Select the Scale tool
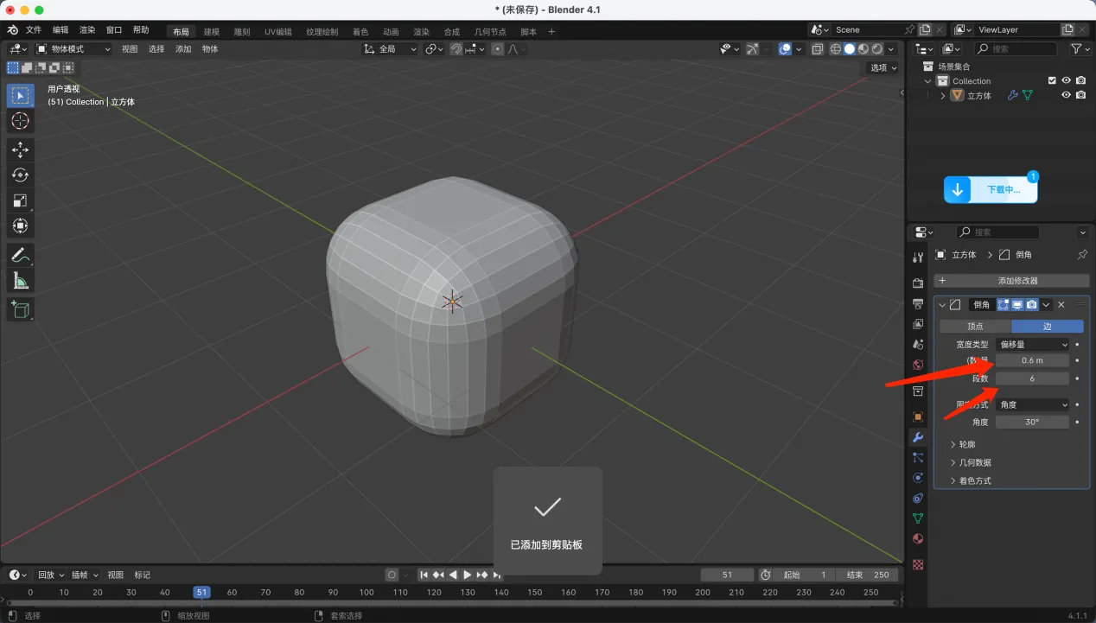This screenshot has height=623, width=1096. [20, 200]
